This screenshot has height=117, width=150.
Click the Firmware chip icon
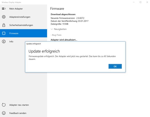point(4,33)
